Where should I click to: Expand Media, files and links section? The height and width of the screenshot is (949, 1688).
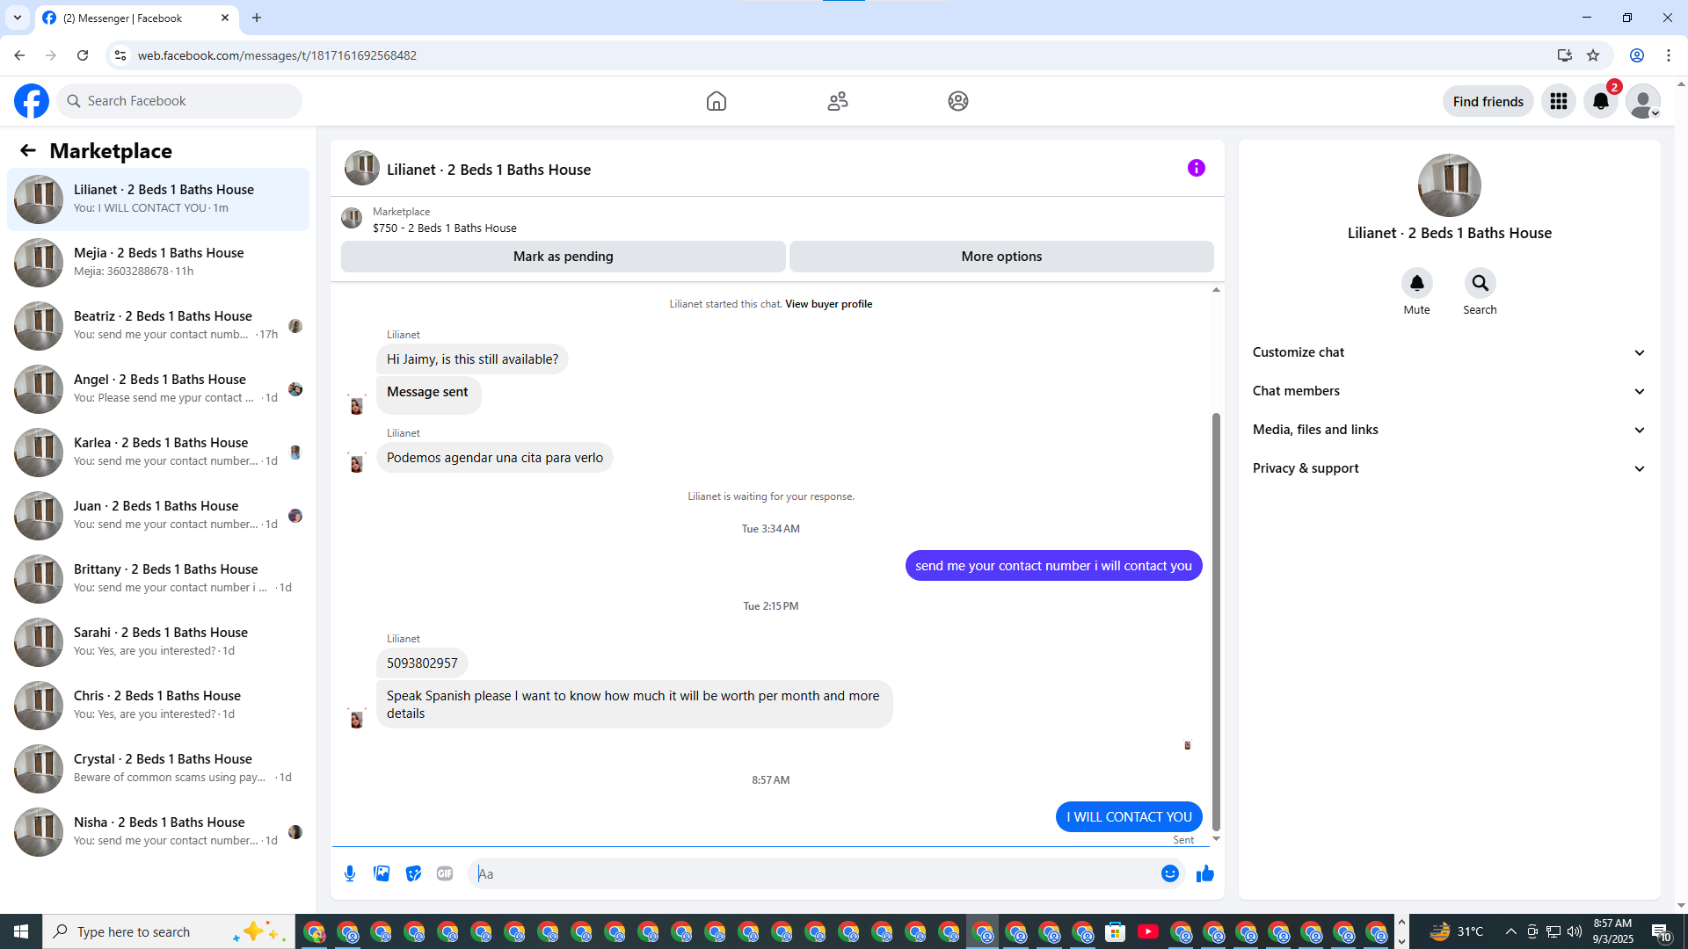1449,430
